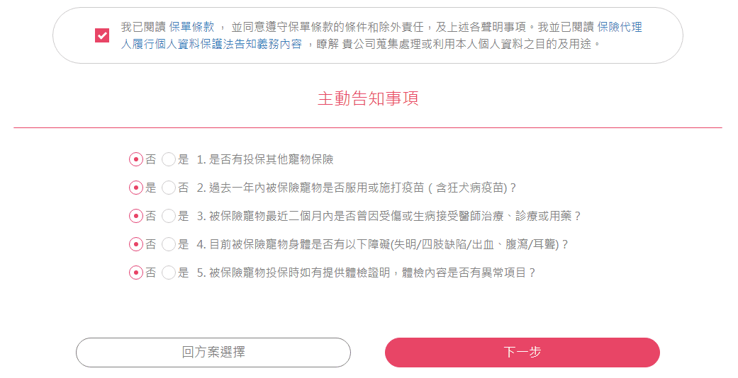Select 否 for question 1 other pet insurance
The width and height of the screenshot is (738, 378).
[x=136, y=159]
